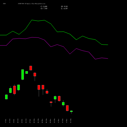Click the high value H: 9.95

(x=64, y=7)
